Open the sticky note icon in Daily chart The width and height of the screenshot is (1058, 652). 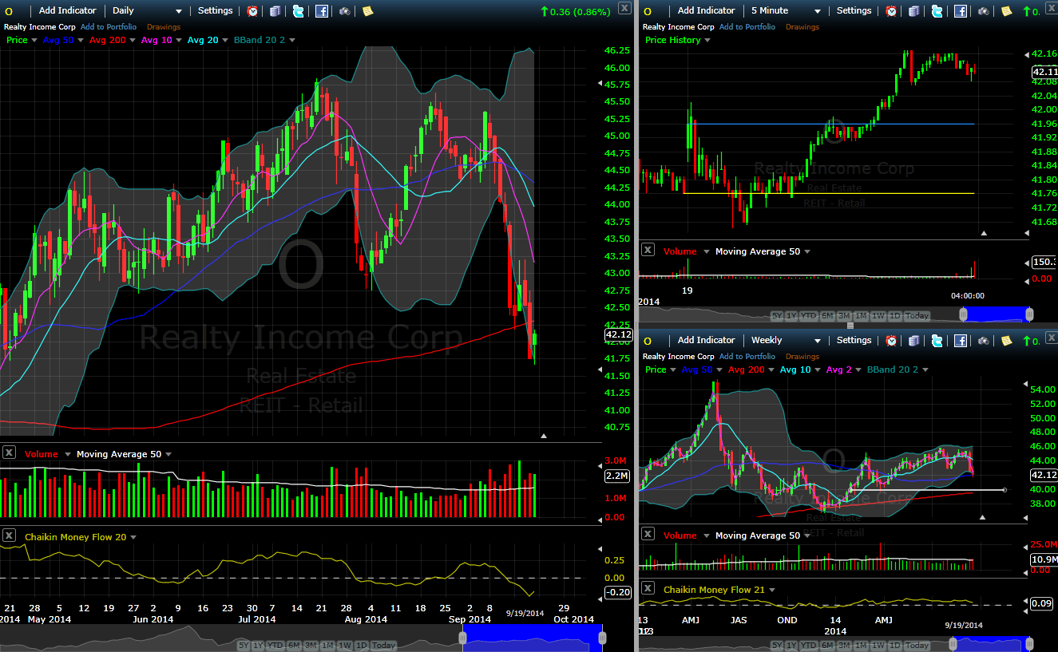coord(367,11)
